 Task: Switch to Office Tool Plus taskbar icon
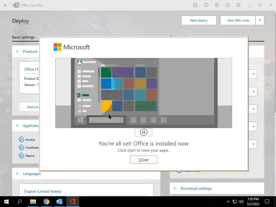pos(60,202)
